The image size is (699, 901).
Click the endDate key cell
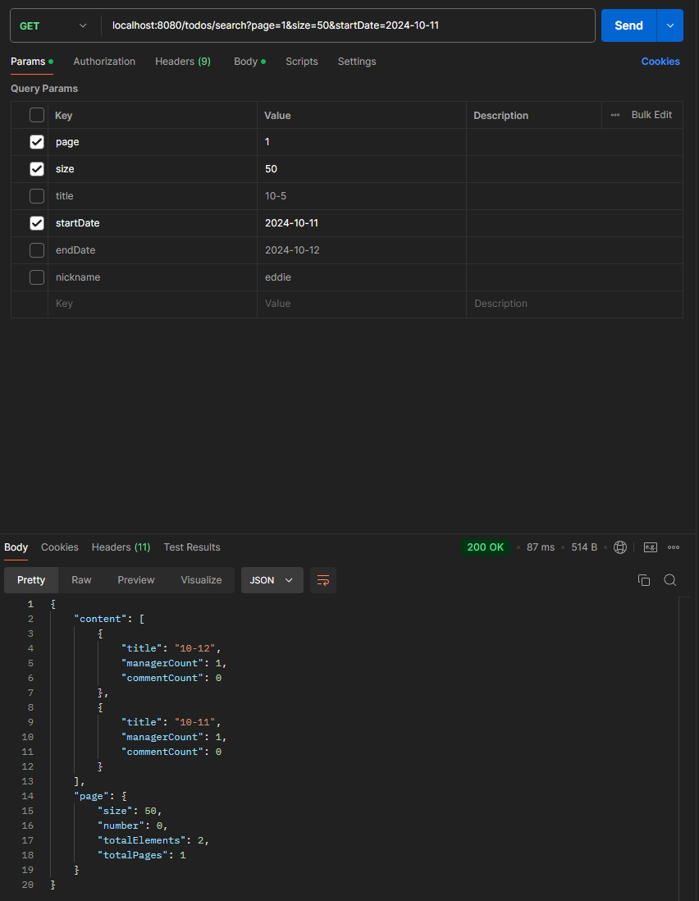[x=153, y=250]
